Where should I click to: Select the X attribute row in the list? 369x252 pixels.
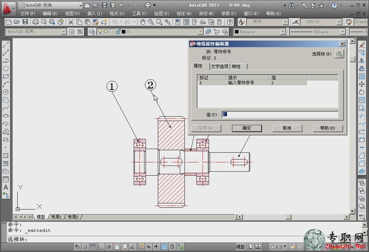point(252,83)
